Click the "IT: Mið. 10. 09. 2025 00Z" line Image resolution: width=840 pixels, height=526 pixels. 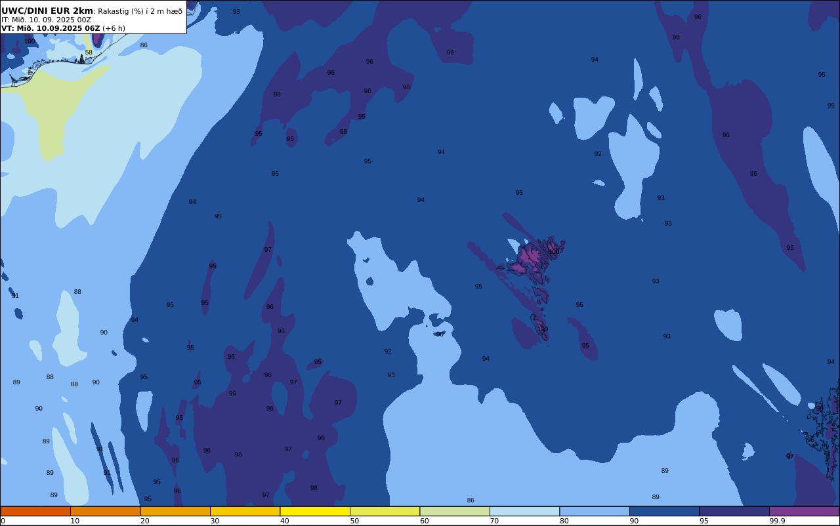46,20
